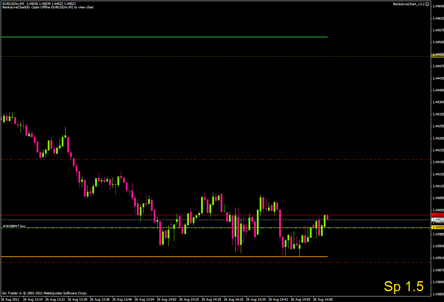Select the red dash-dot stop loss line
This screenshot has width=444, height=302.
click(x=216, y=262)
